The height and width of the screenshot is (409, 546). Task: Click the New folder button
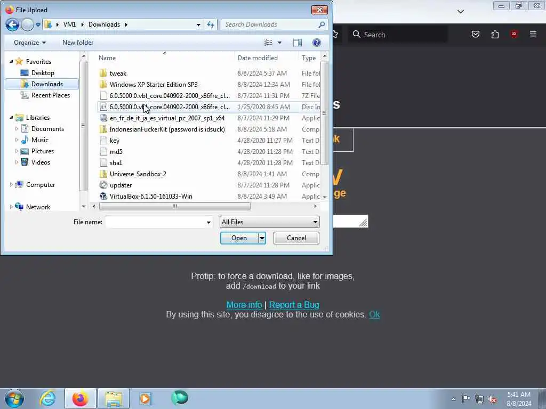[78, 43]
